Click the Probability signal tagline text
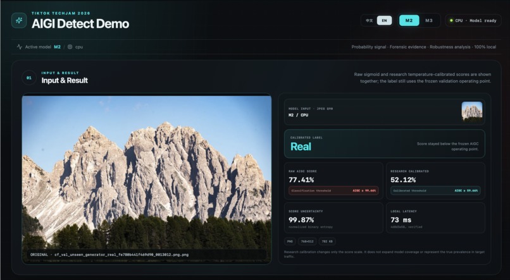Image resolution: width=510 pixels, height=280 pixels. [424, 47]
